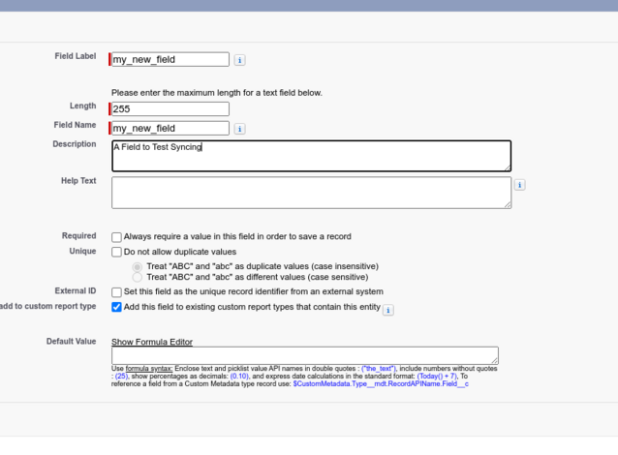Screen dimensions: 618x455
Task: Focus the Field Name input
Action: (170, 129)
